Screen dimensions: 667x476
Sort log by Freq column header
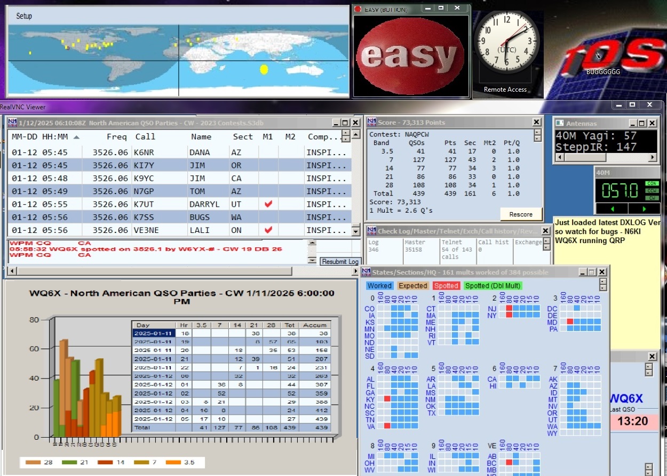(116, 137)
